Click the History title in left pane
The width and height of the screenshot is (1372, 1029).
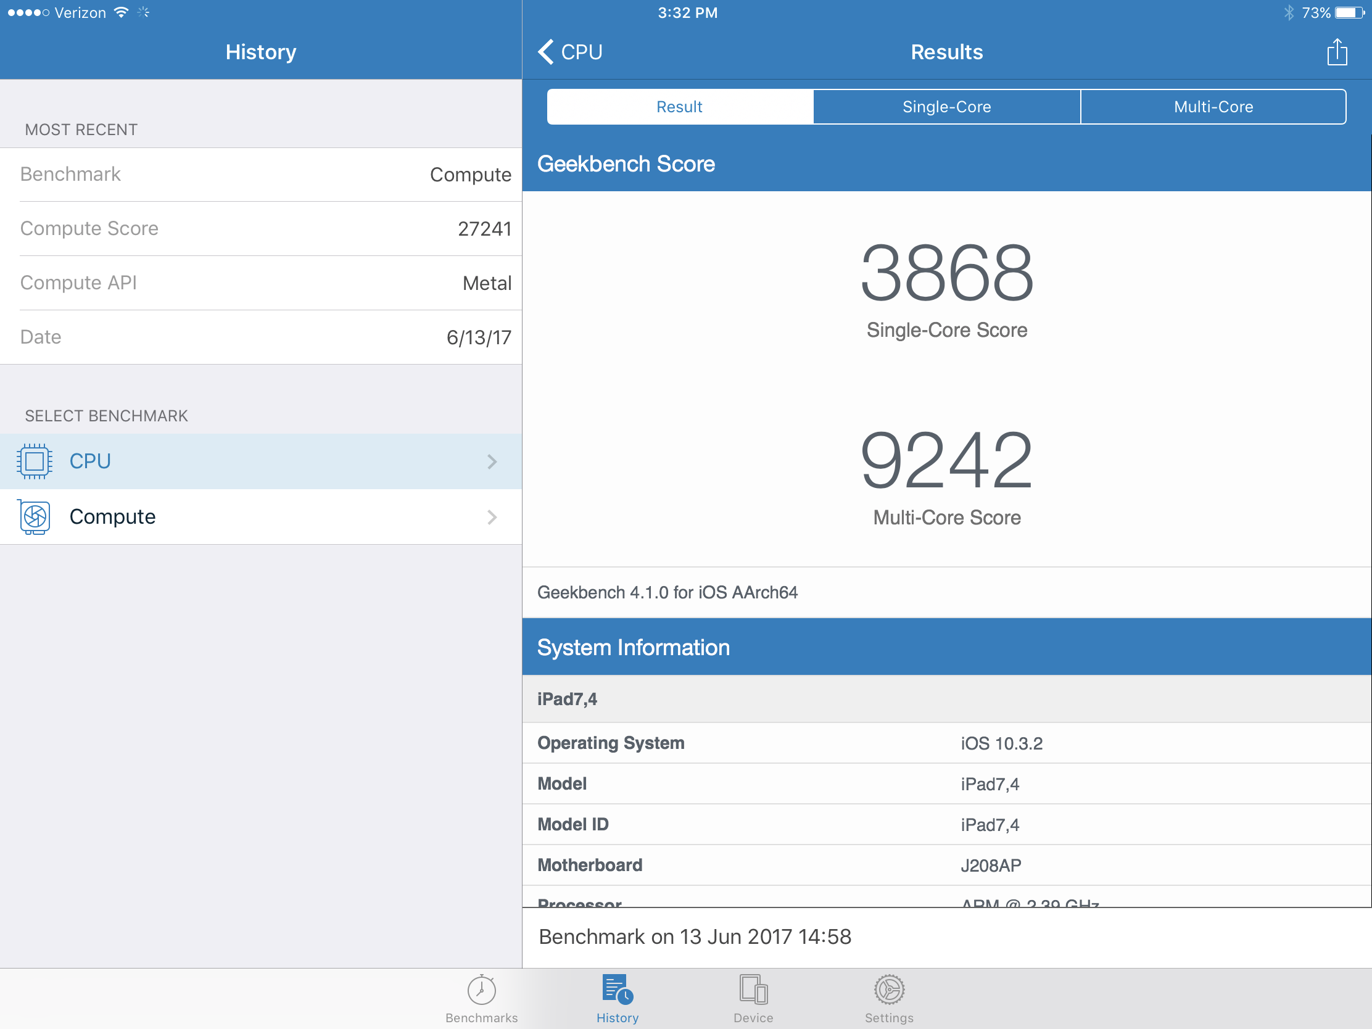260,52
